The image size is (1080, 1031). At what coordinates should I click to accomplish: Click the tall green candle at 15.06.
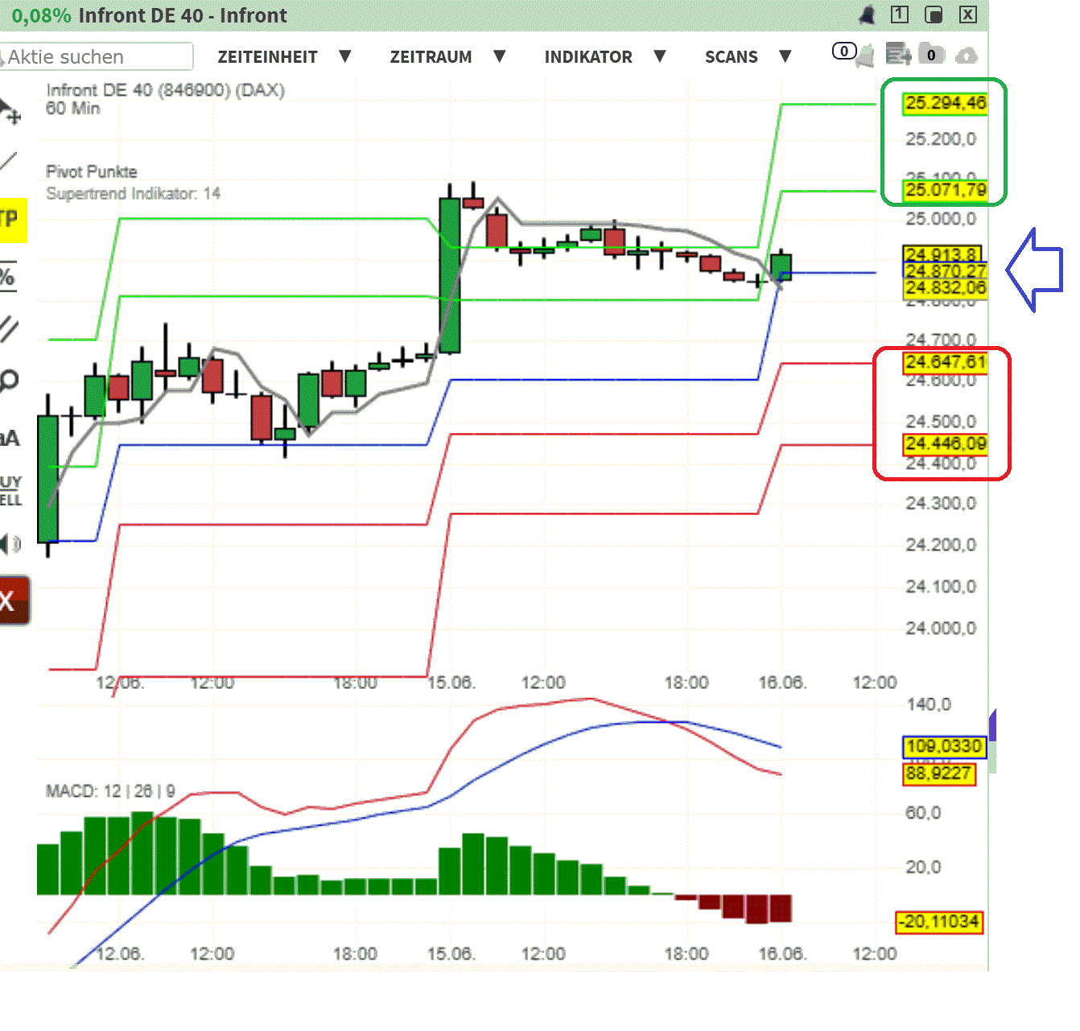click(450, 275)
